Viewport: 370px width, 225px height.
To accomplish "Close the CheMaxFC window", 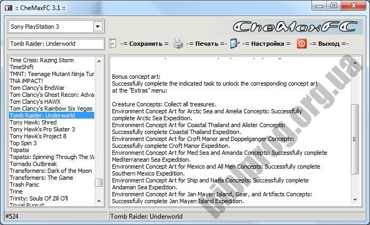I will [x=353, y=6].
